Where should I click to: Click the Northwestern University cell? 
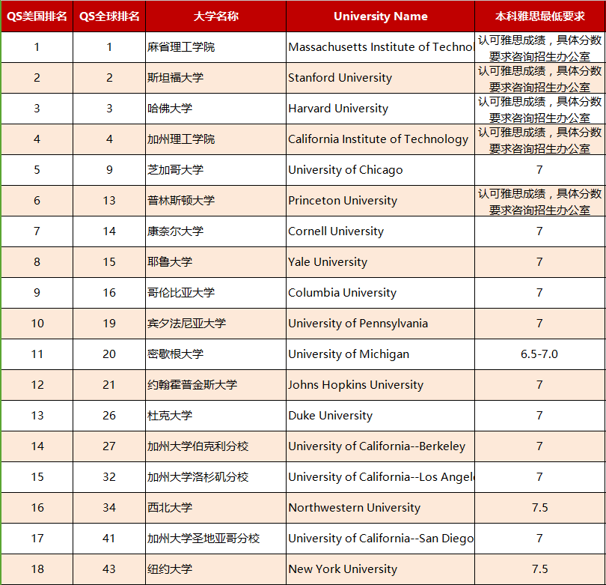380,508
